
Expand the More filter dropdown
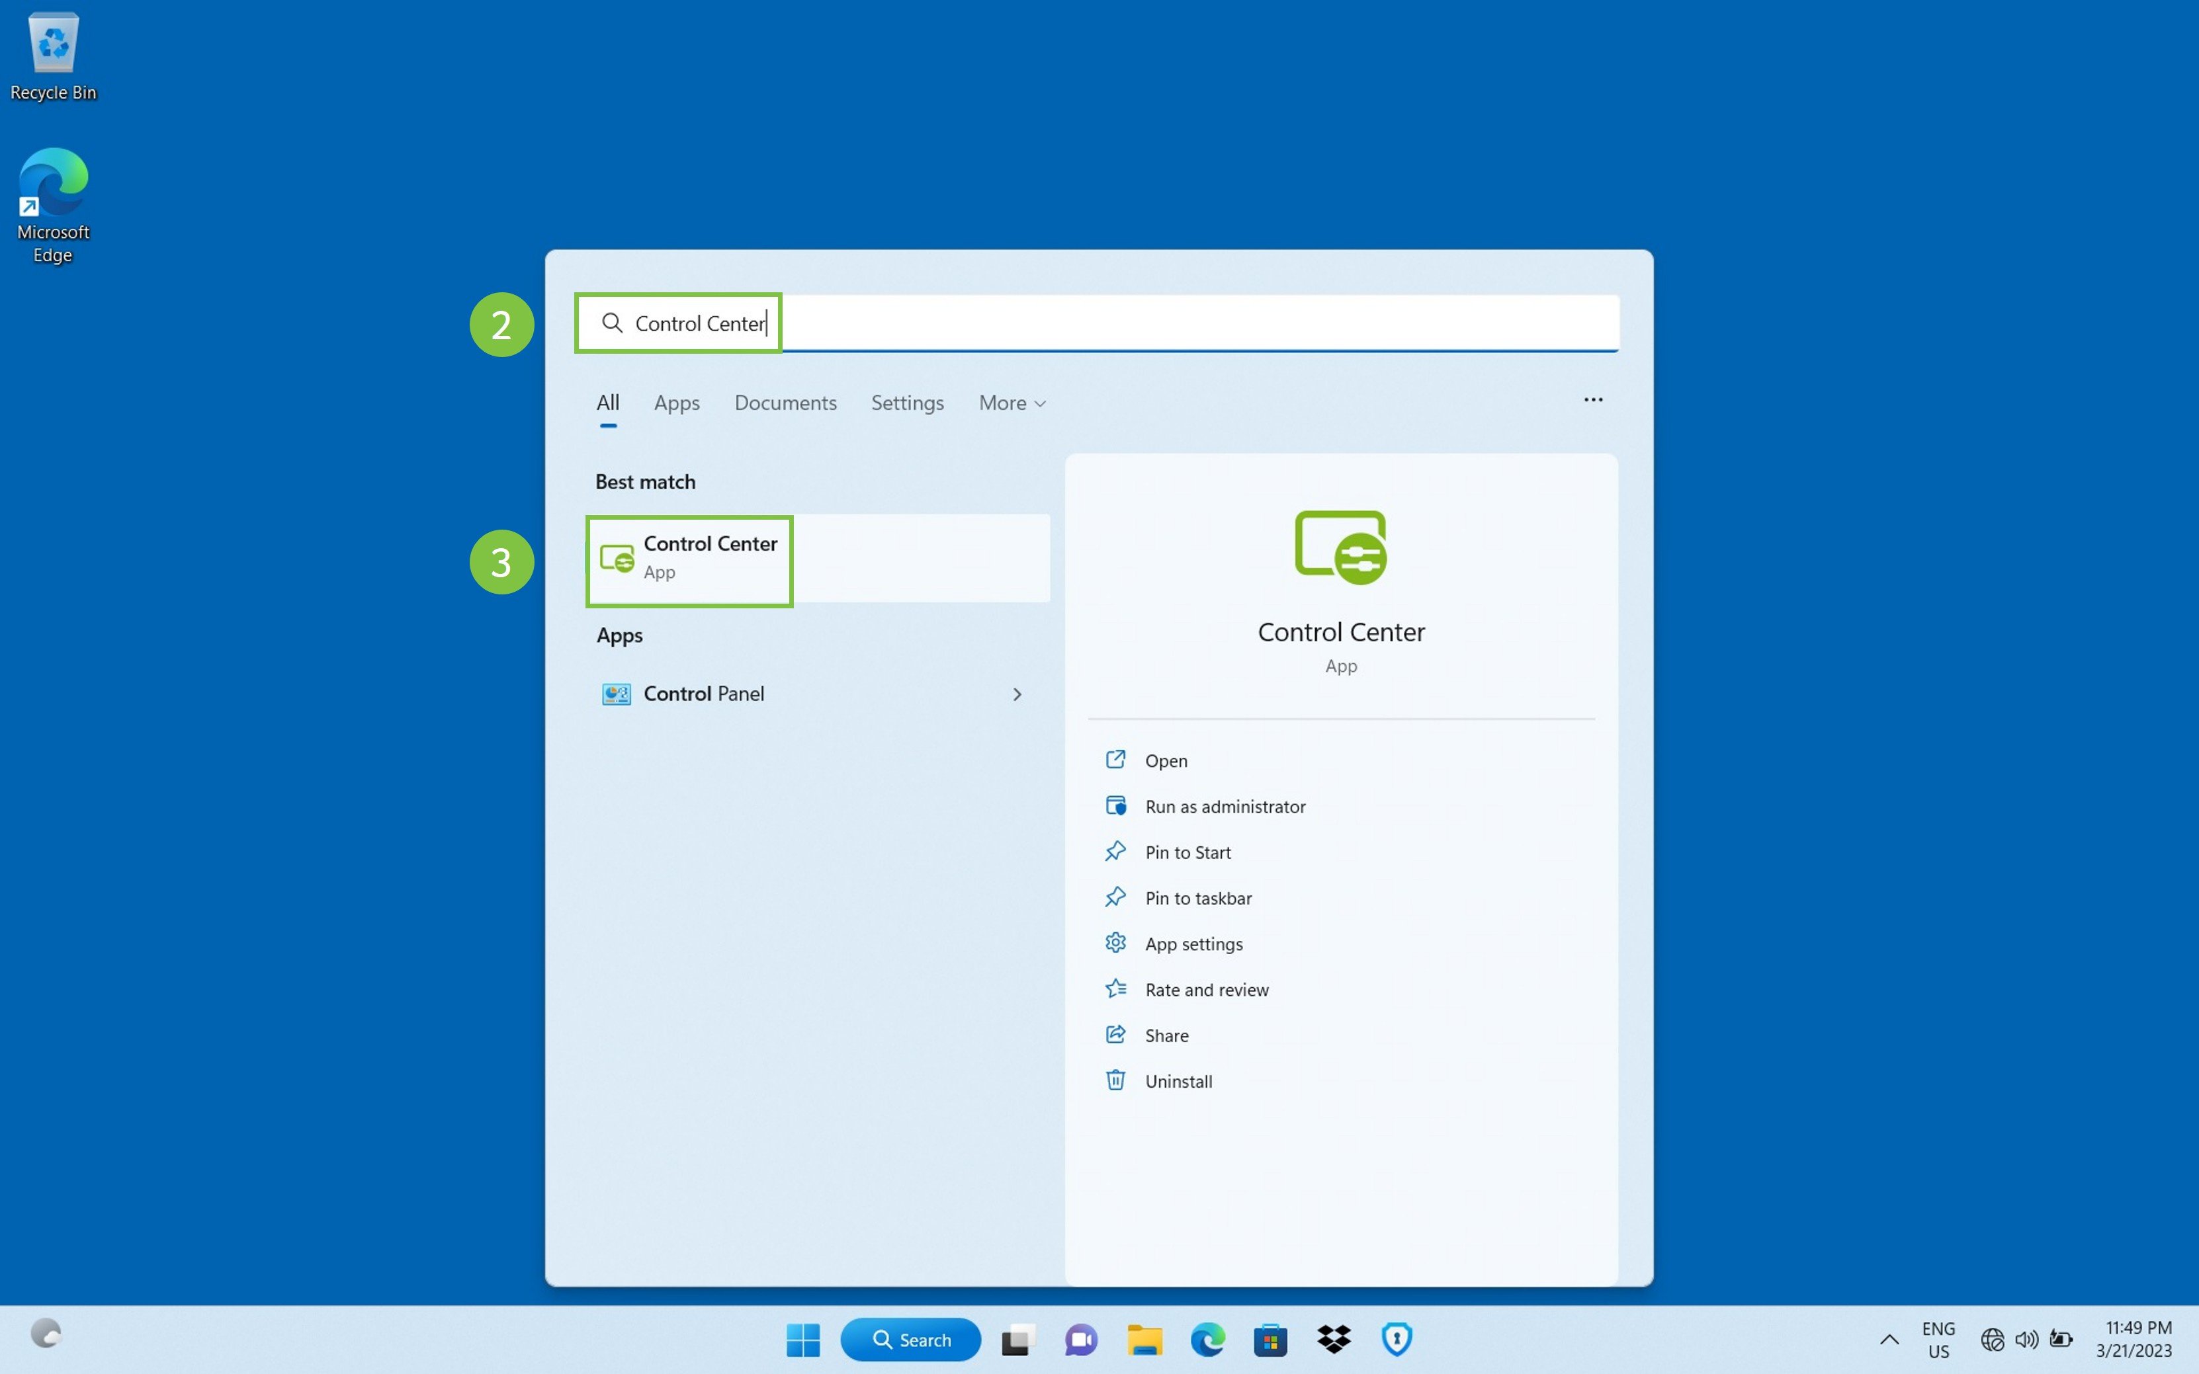[1012, 403]
